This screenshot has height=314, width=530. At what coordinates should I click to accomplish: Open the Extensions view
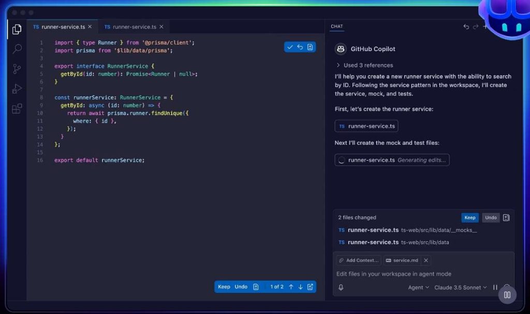click(x=16, y=107)
